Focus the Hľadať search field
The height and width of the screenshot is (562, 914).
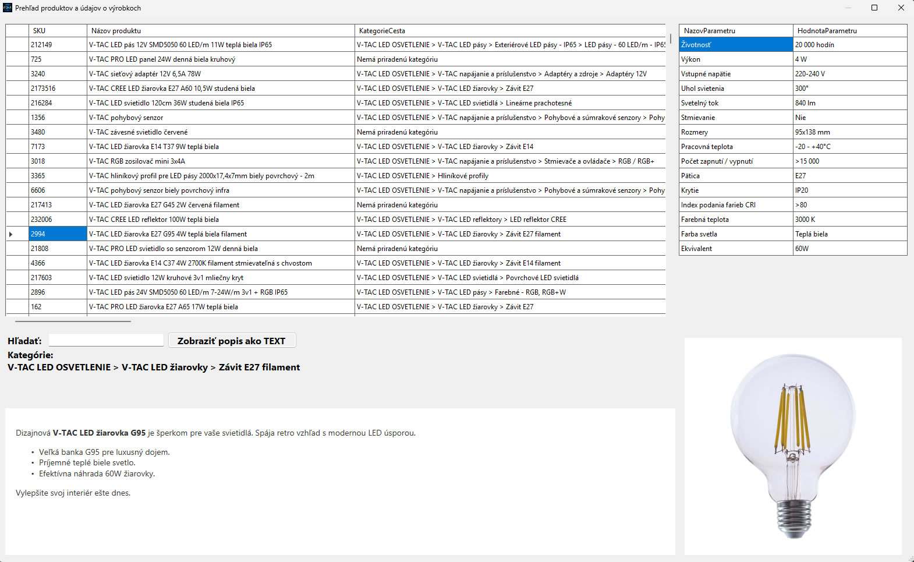pos(106,340)
